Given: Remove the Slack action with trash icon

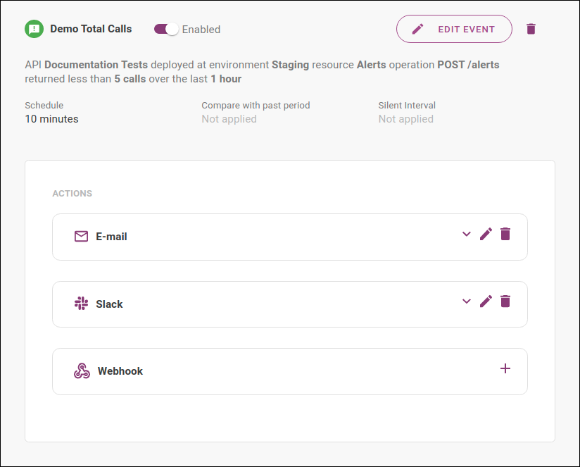Looking at the screenshot, I should point(505,301).
